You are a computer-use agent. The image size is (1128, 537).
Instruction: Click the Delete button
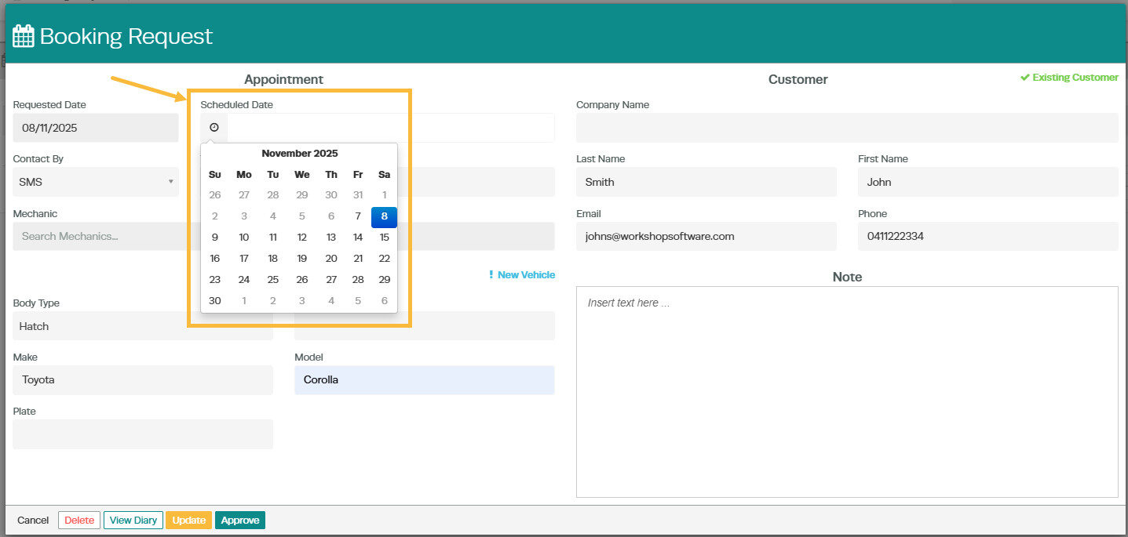tap(79, 521)
